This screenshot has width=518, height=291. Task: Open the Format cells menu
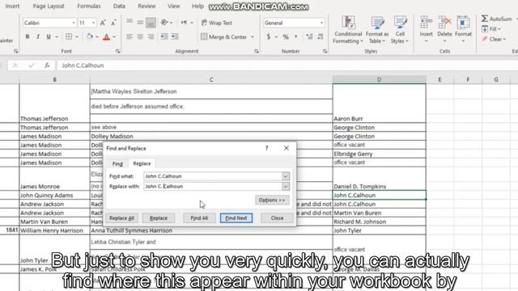tap(463, 30)
